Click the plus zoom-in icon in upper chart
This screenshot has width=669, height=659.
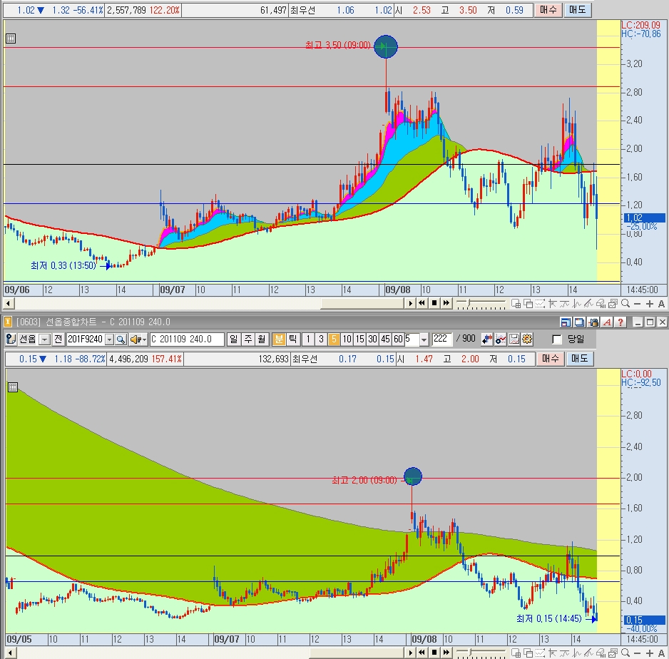(x=650, y=304)
